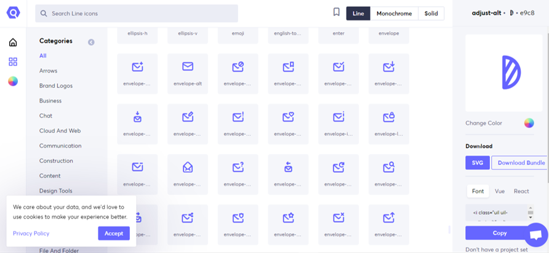
Task: Filter by Brand Logos category
Action: (x=56, y=86)
